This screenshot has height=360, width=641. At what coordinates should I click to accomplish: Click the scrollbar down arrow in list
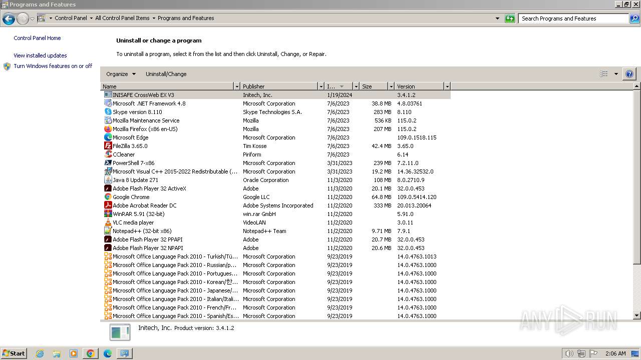[x=637, y=315]
